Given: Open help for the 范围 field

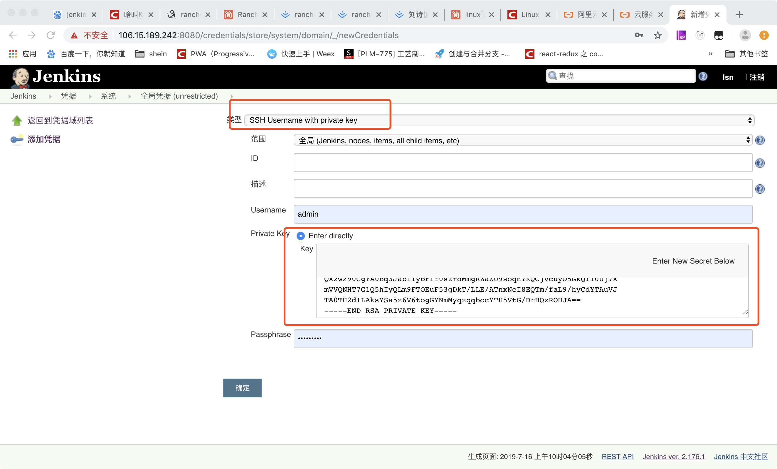Looking at the screenshot, I should (760, 141).
